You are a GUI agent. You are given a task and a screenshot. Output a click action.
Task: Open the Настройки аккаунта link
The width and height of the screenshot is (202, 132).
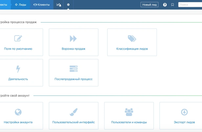point(18,122)
